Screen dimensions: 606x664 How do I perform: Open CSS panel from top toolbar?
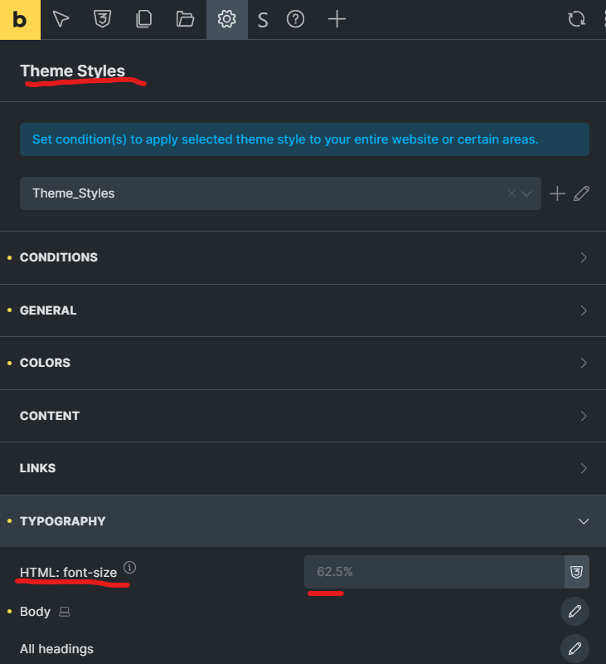coord(102,19)
